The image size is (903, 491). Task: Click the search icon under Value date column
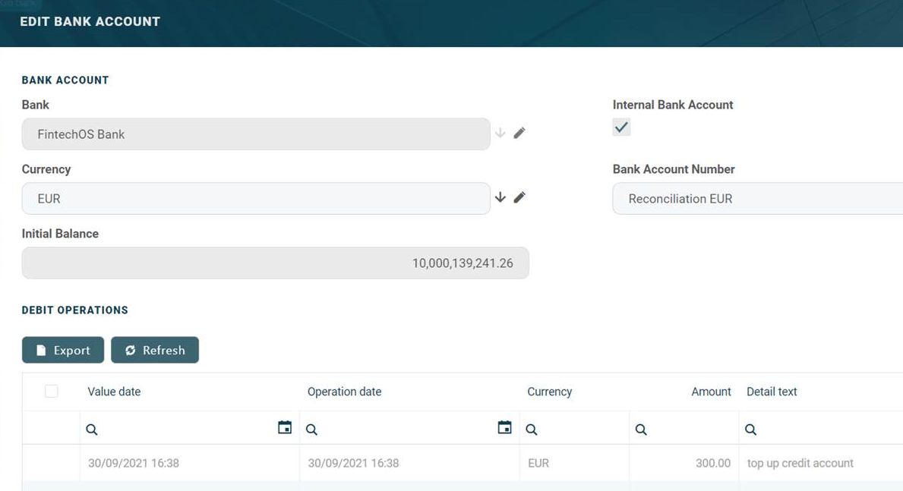click(92, 430)
